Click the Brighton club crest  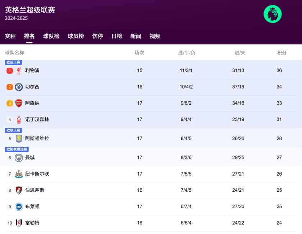(18, 206)
